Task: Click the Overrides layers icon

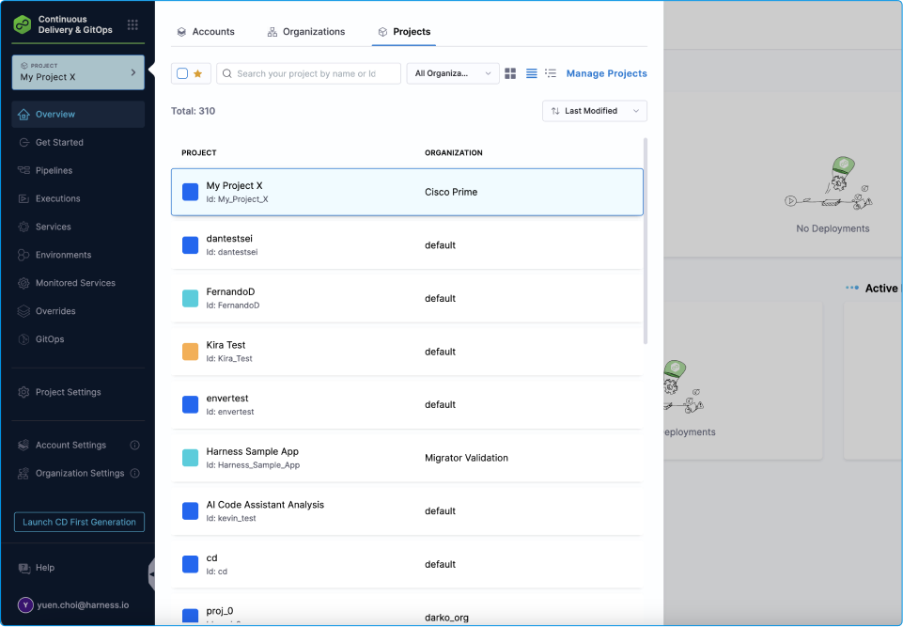Action: point(23,311)
